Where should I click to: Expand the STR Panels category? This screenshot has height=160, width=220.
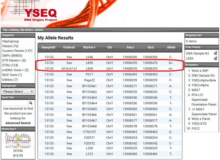tap(14, 61)
